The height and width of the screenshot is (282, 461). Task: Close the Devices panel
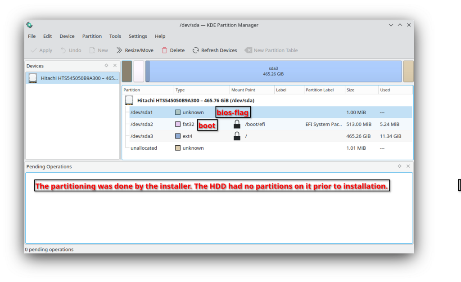point(115,66)
